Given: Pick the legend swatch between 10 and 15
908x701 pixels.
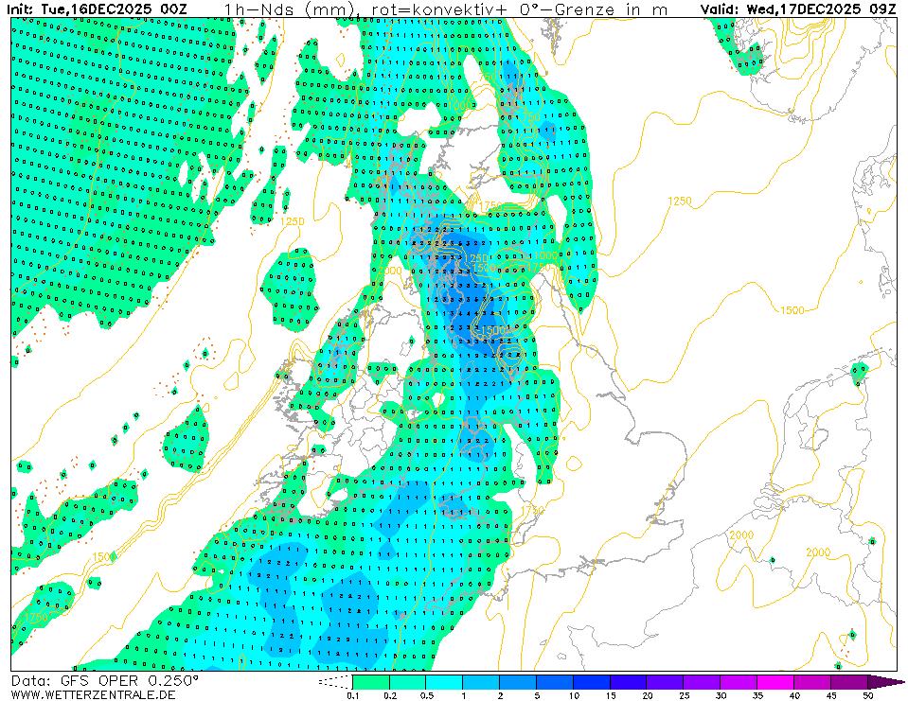Looking at the screenshot, I should point(592,682).
